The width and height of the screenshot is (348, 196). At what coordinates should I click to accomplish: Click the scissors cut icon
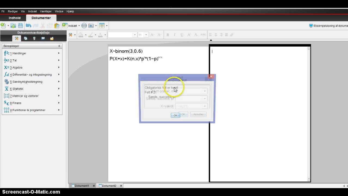coord(43,26)
